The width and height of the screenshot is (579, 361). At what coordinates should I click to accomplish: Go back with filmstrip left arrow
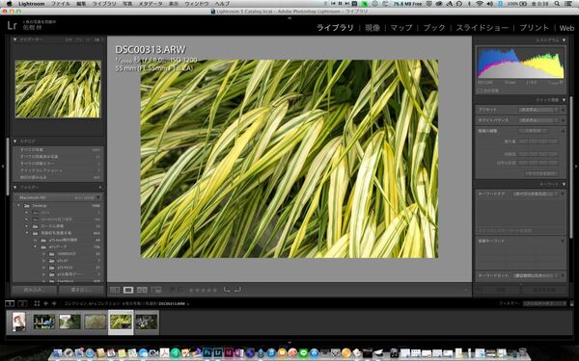click(45, 303)
